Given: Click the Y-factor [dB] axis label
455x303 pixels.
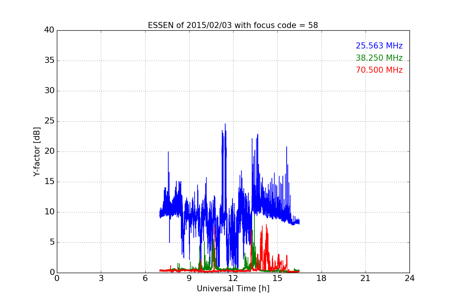Looking at the screenshot, I should [37, 151].
